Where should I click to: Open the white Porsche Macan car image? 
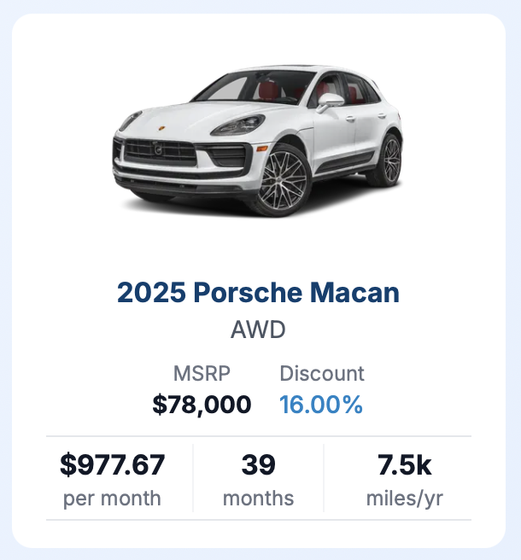[x=258, y=141]
